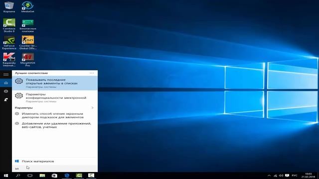
Task: Open Kaspersky Internet Security desktop shortcut
Action: pyautogui.click(x=9, y=60)
